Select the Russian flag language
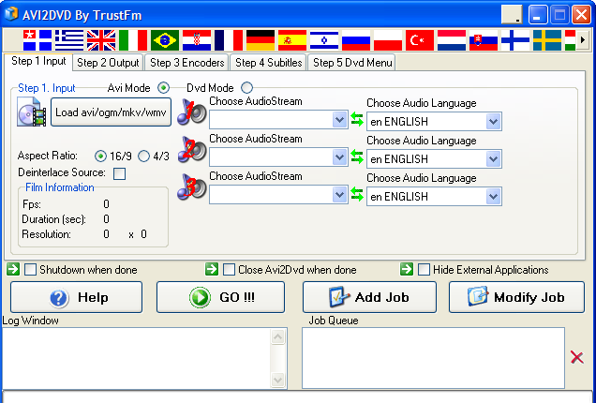The height and width of the screenshot is (403, 596). pyautogui.click(x=356, y=40)
